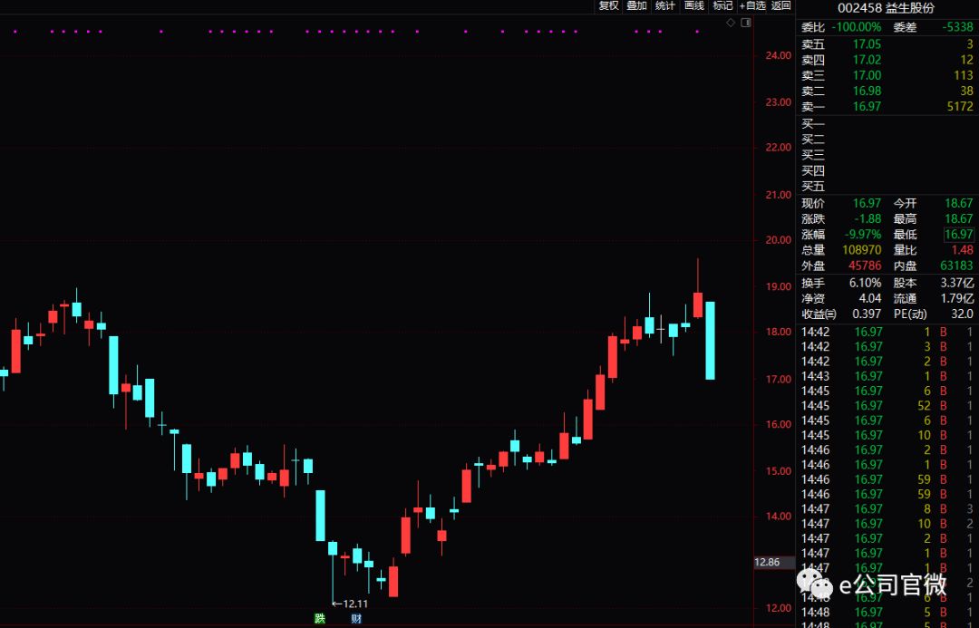Click the green 跌 marker below the chart
979x628 pixels.
(319, 619)
